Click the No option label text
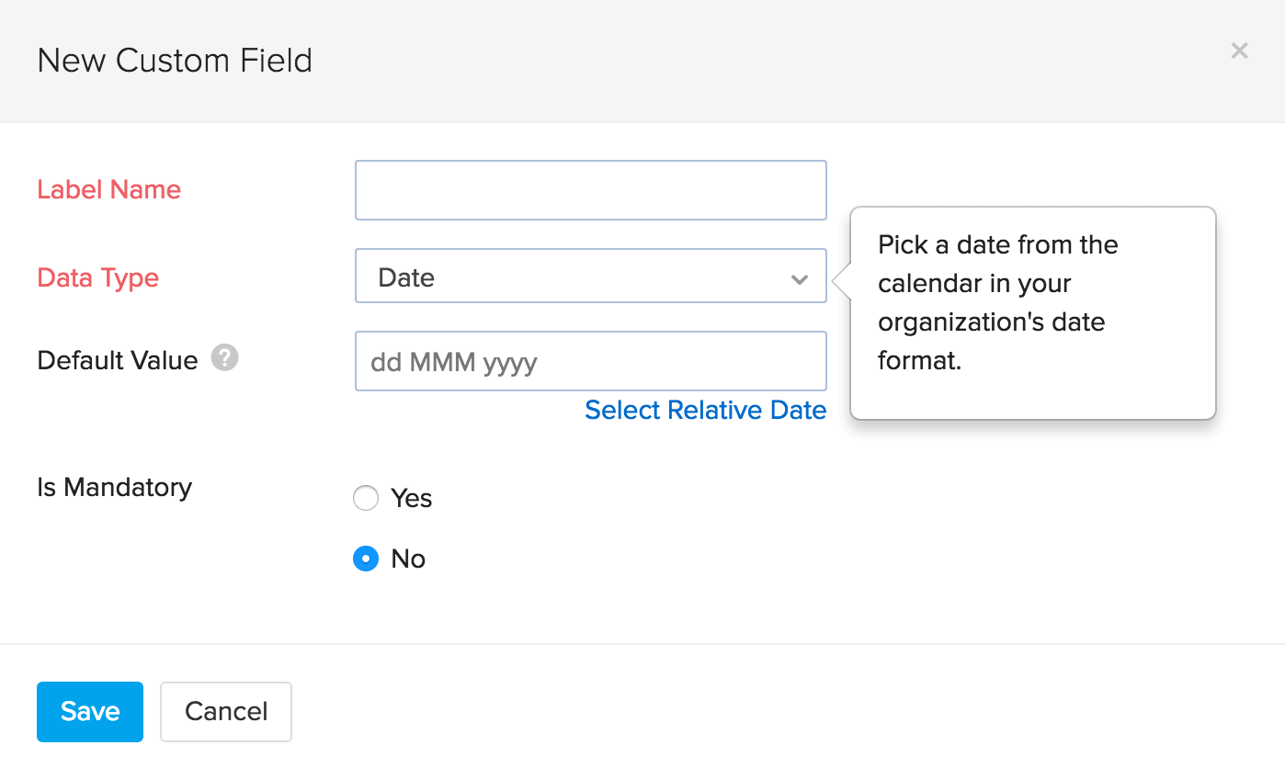 click(408, 559)
